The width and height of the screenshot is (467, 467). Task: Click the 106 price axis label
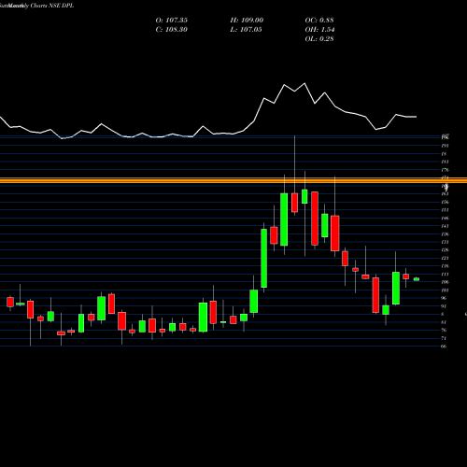pos(445,282)
